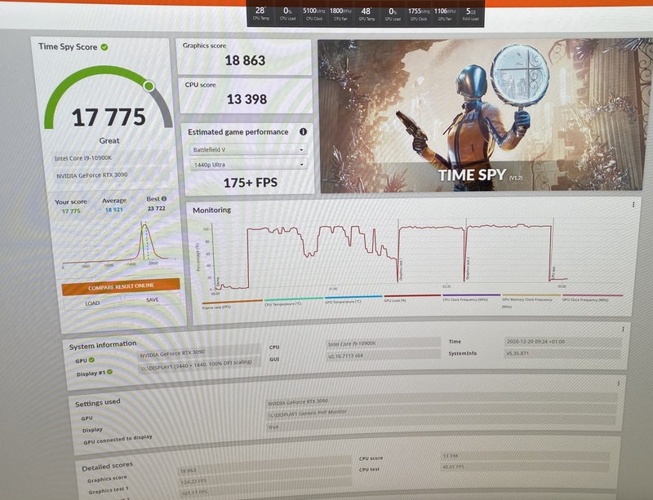Click the Graphics test 2 marker in monitoring chart
The height and width of the screenshot is (500, 653).
(468, 268)
